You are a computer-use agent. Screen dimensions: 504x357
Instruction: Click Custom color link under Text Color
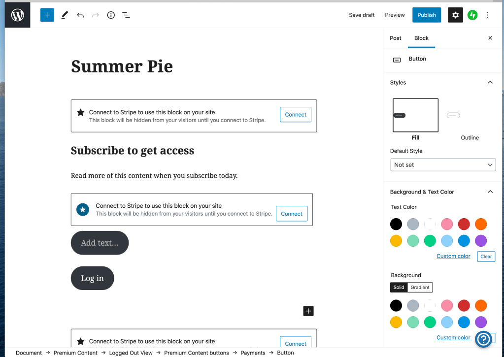point(453,256)
